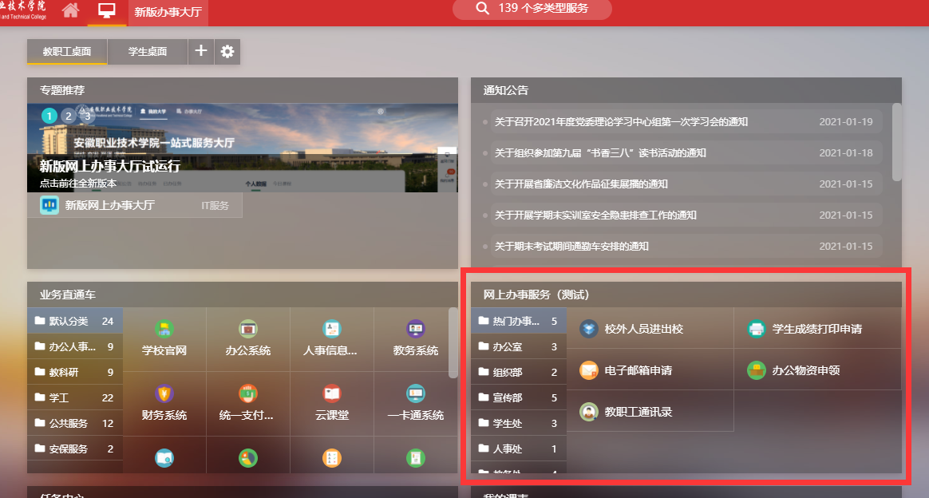Image resolution: width=929 pixels, height=498 pixels.
Task: Select 学工 category with 22 items
Action: (x=75, y=397)
